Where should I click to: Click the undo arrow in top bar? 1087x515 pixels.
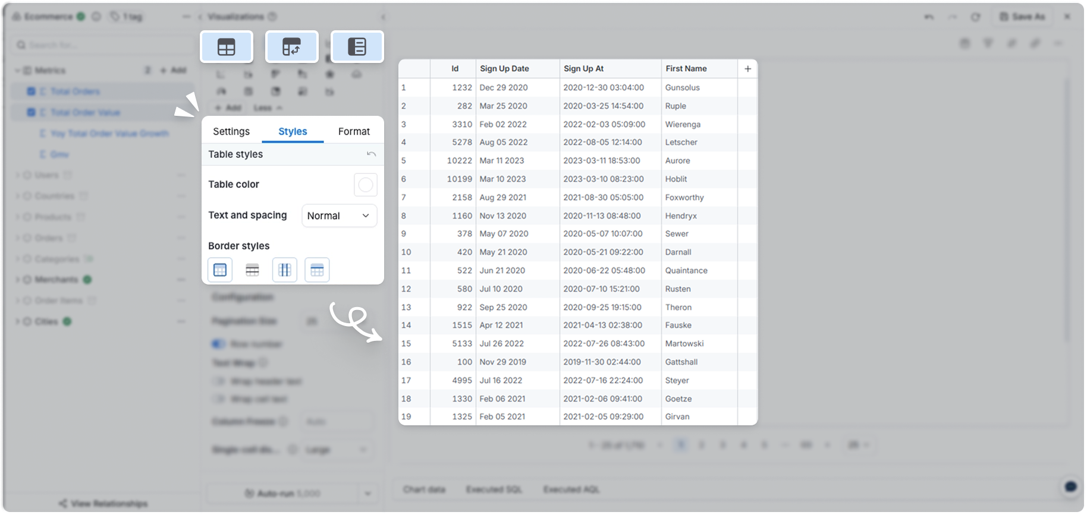929,17
